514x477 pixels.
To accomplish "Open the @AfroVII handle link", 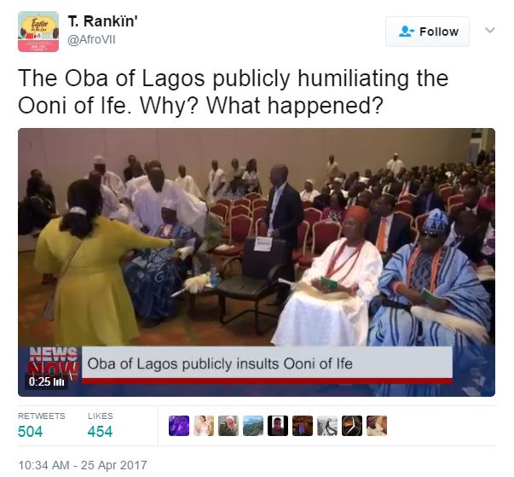I will (x=91, y=40).
